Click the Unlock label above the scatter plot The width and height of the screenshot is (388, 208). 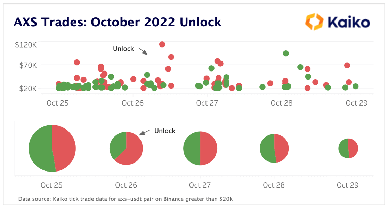tap(123, 49)
